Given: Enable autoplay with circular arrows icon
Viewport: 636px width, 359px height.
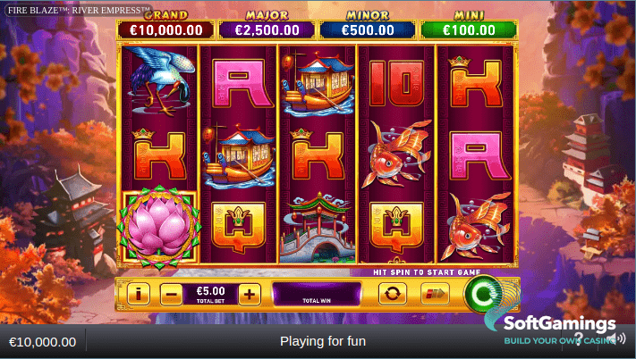Looking at the screenshot, I should 392,294.
